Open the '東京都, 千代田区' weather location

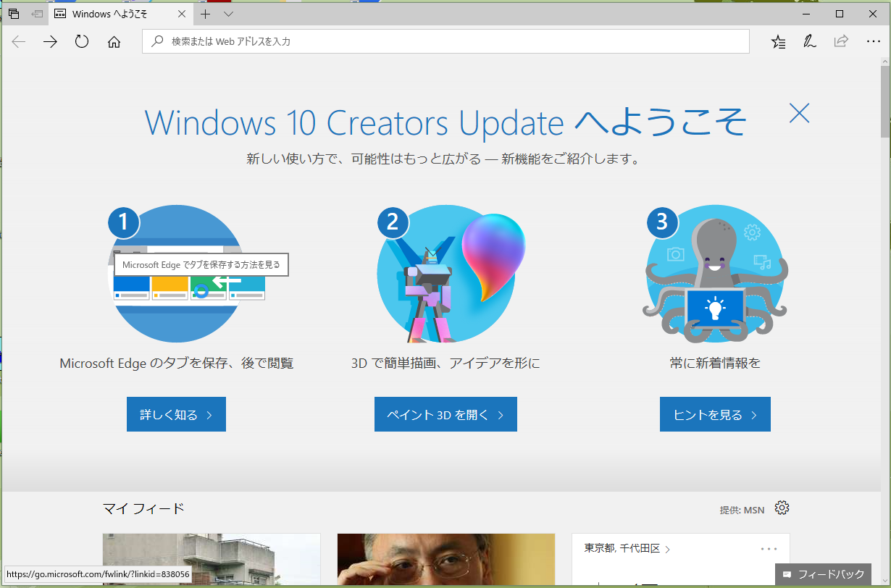627,549
